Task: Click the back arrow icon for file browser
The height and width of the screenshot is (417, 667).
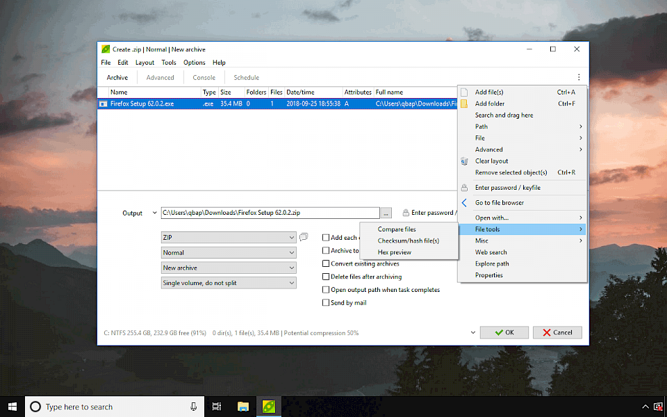Action: tap(464, 203)
